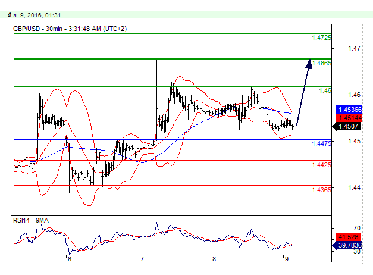Click the 1.46 price axis tick
This screenshot has width=373, height=275.
(x=354, y=95)
